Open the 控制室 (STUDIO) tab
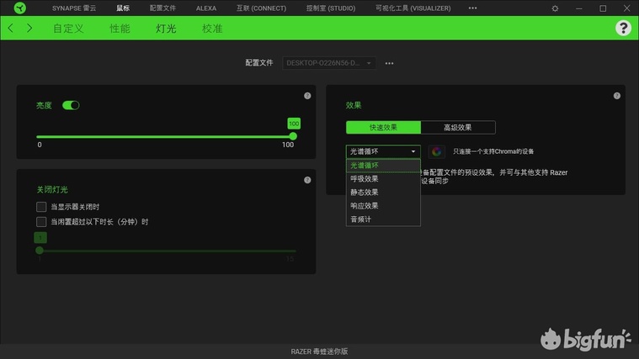The height and width of the screenshot is (359, 639). click(x=331, y=8)
